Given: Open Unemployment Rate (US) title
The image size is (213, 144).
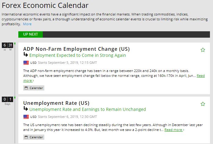Looking at the screenshot, I should 56,103.
